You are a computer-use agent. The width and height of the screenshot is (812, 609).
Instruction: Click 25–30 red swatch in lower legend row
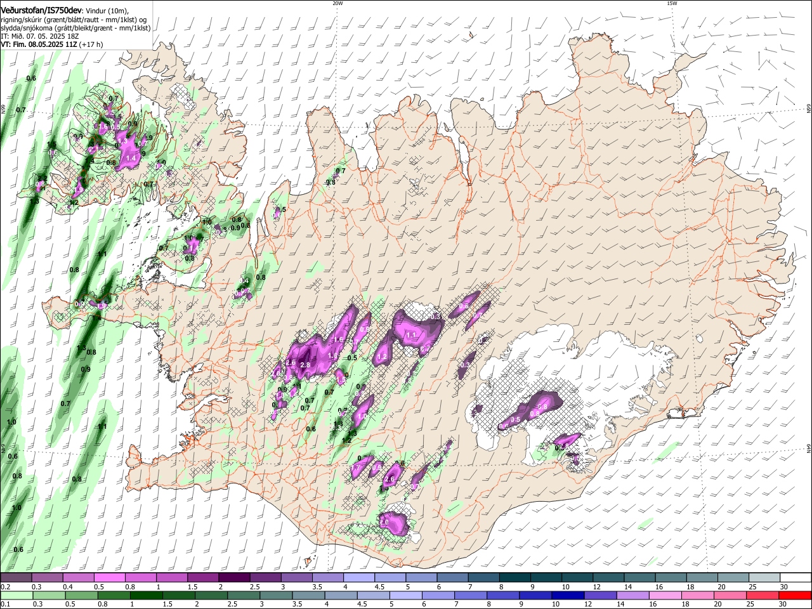pos(763,595)
